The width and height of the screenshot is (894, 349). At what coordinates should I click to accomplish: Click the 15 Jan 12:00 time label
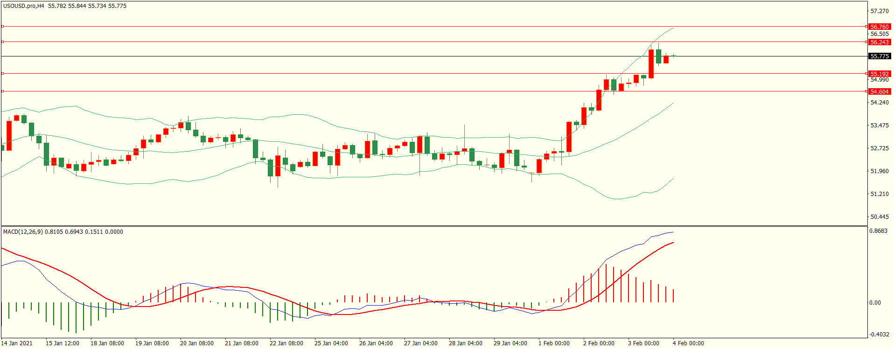click(63, 343)
